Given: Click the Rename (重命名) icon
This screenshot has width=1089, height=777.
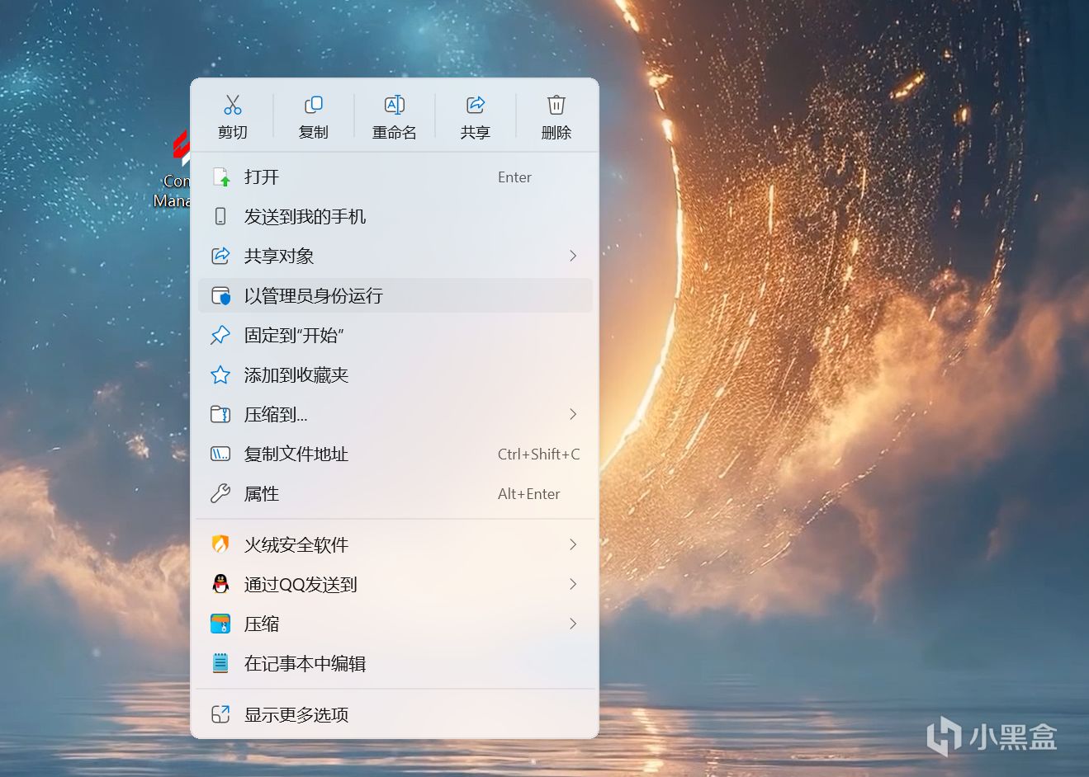Looking at the screenshot, I should [395, 105].
